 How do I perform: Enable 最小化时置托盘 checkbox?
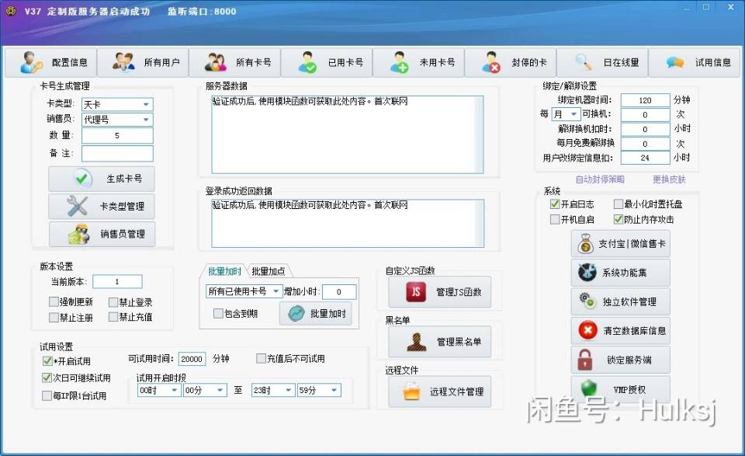619,204
